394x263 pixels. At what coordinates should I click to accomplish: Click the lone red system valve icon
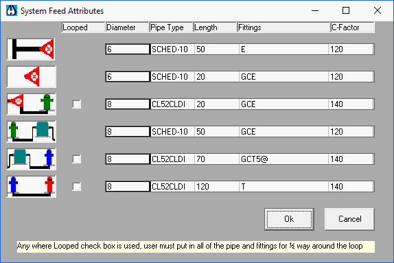[32, 76]
